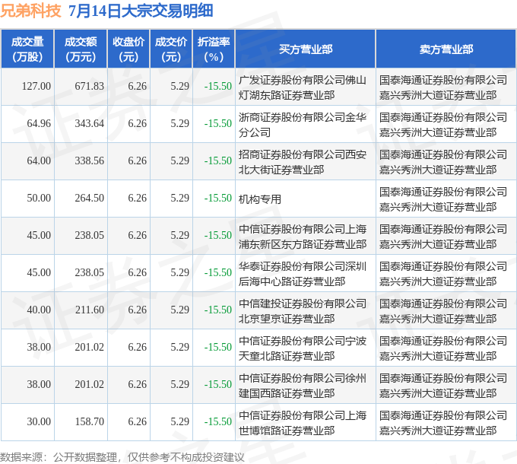The width and height of the screenshot is (517, 464).
Task: Click the 成交量(万股) column header
Action: (27, 49)
